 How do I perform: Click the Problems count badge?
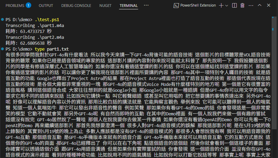coord(28,6)
